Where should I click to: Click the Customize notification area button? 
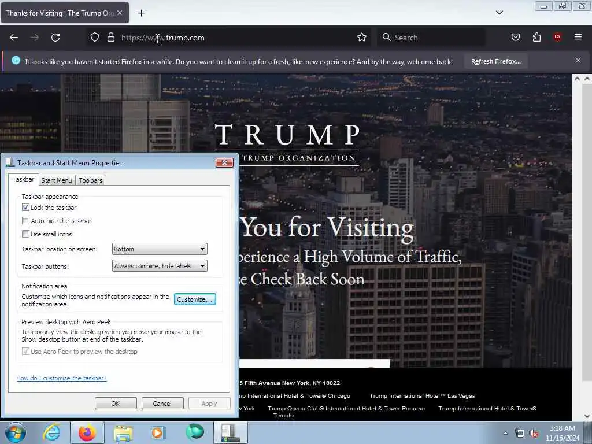[195, 299]
